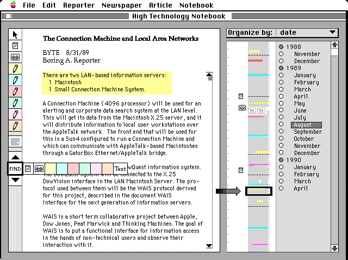Click the highlighted August label
348x260 pixels.
[306, 125]
